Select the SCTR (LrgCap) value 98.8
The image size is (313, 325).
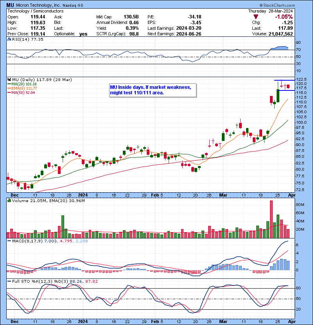(x=134, y=34)
